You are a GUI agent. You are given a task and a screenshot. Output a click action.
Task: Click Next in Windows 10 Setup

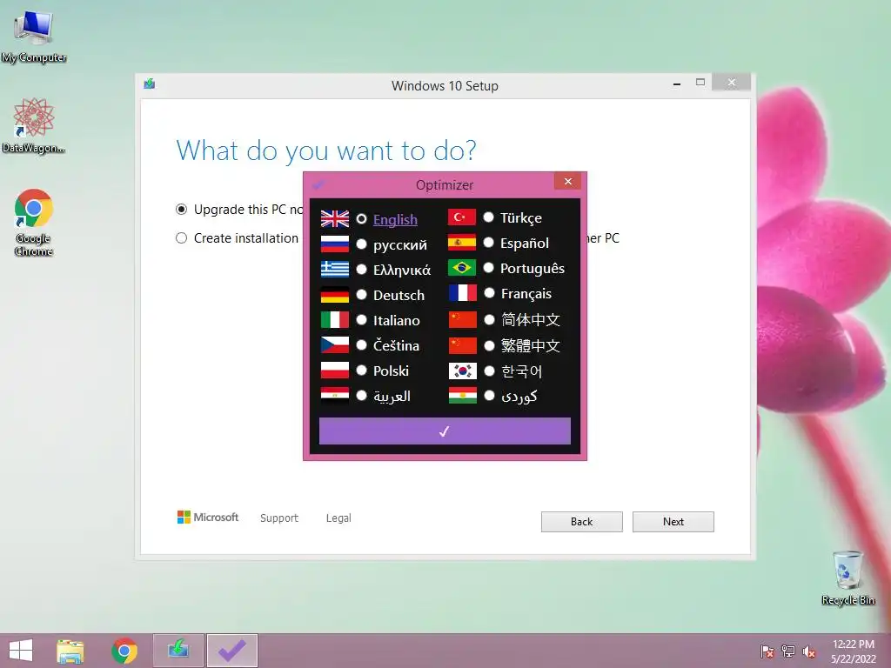pos(673,522)
